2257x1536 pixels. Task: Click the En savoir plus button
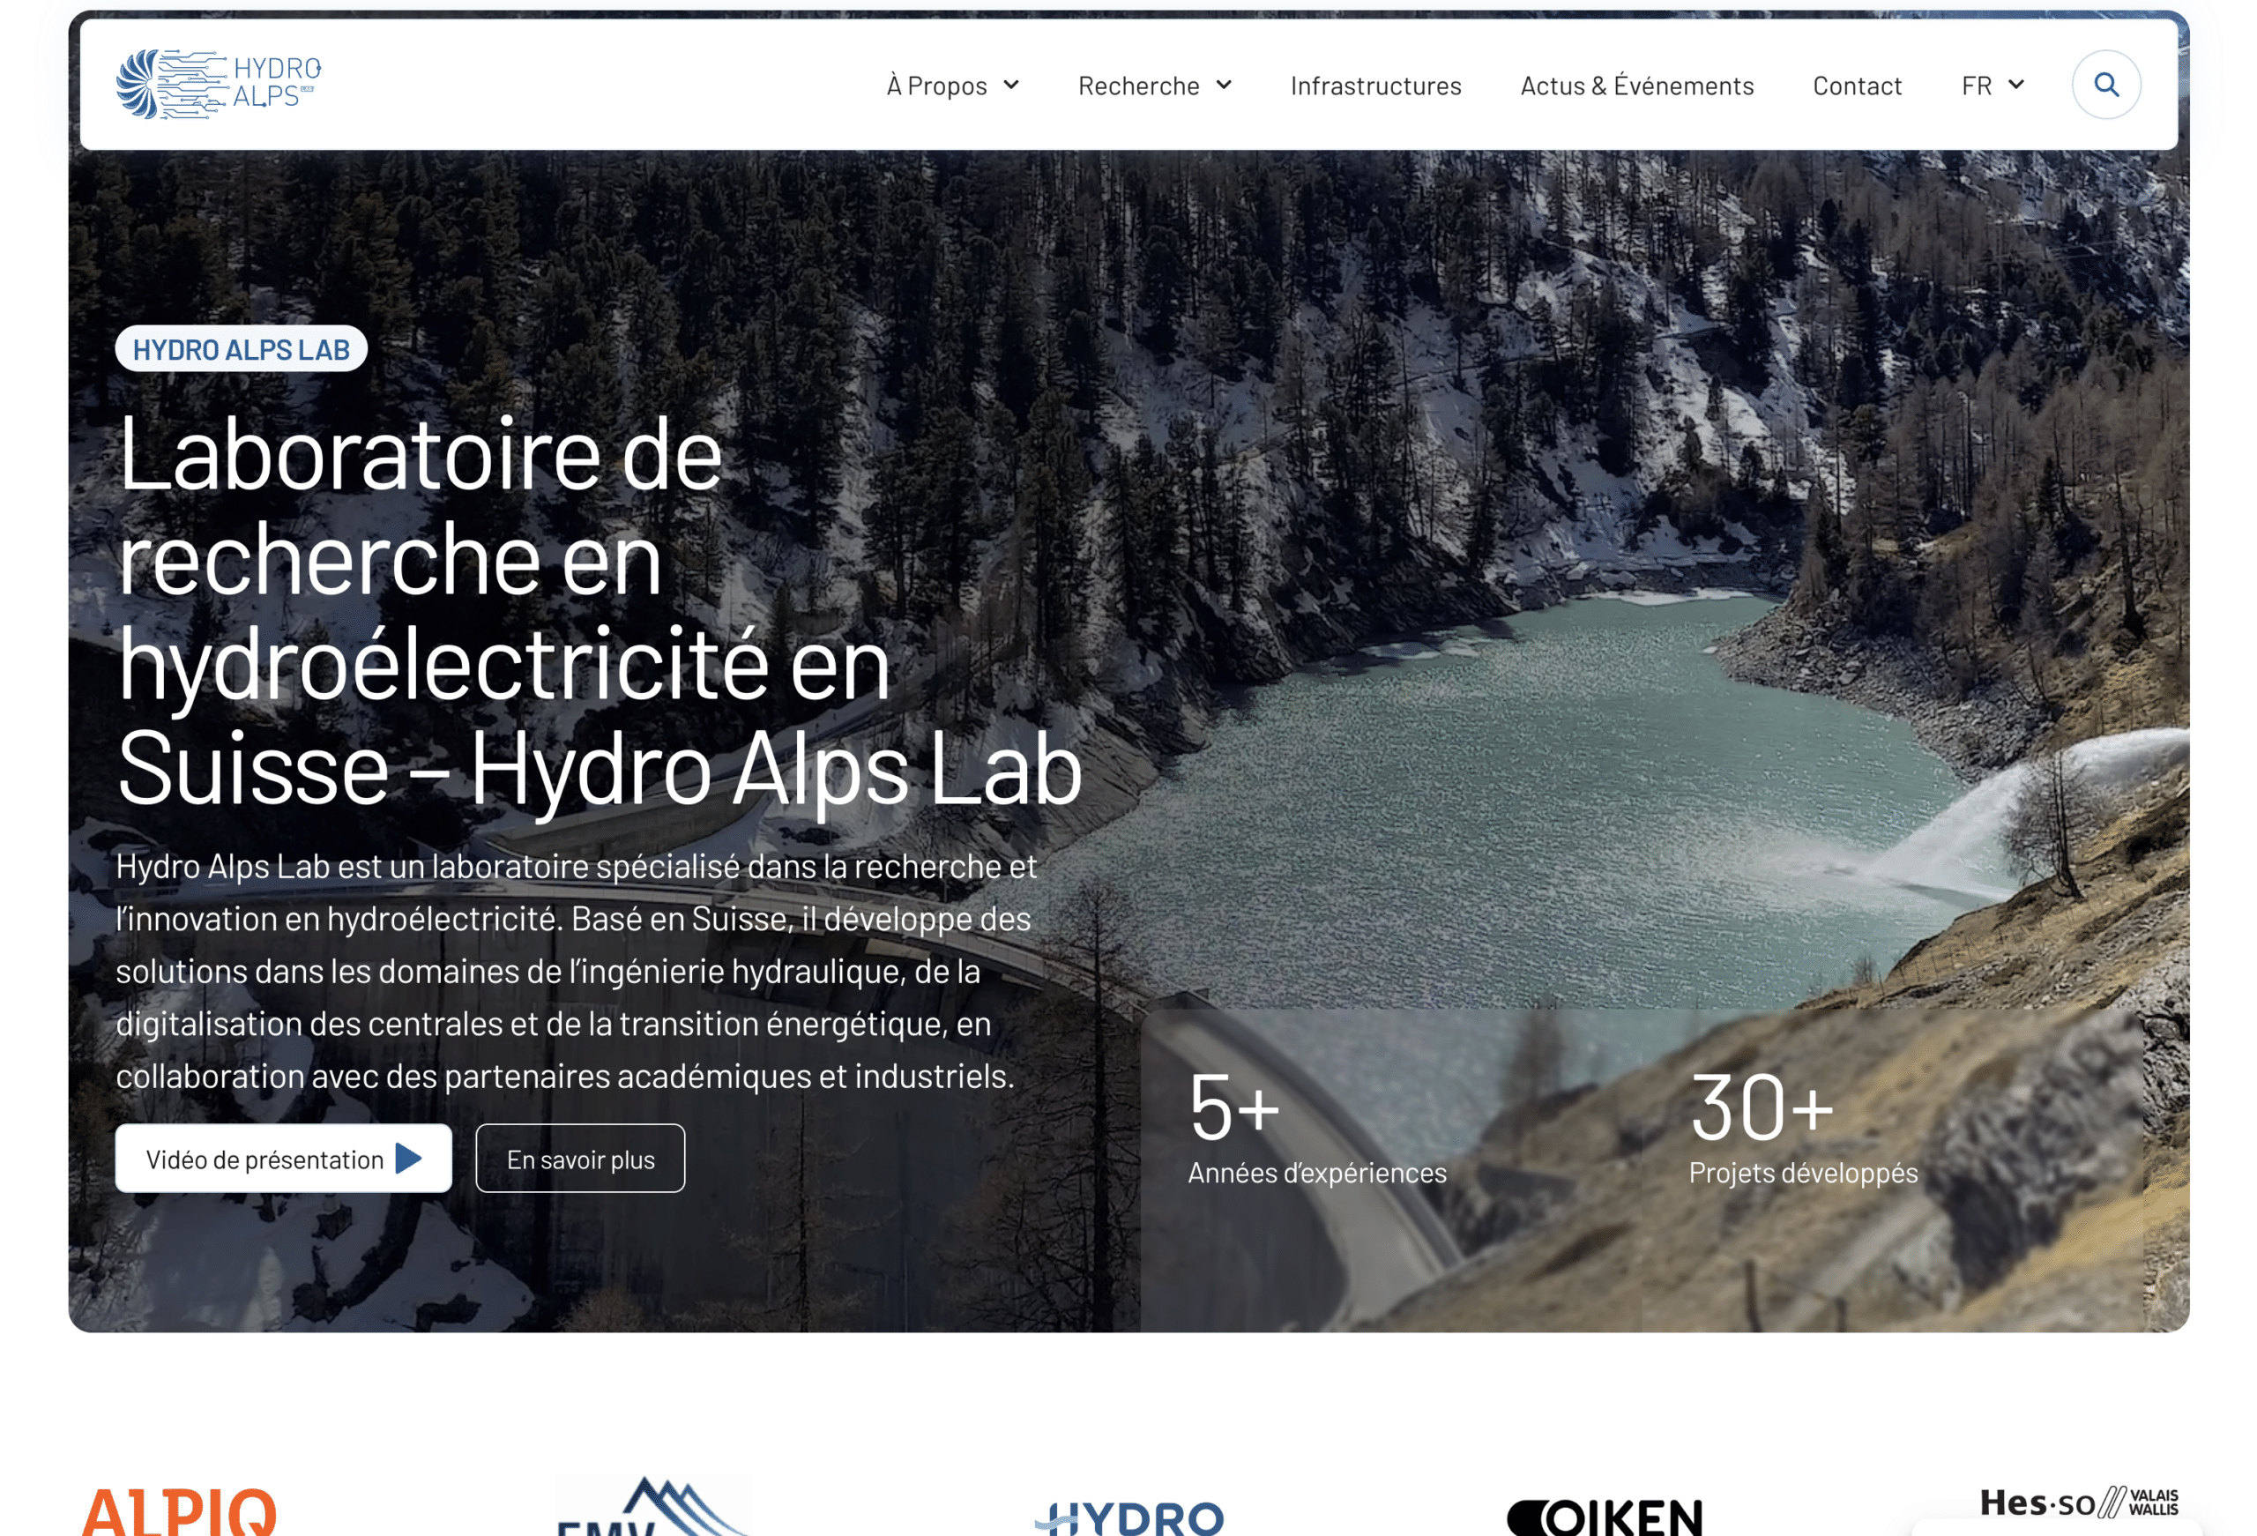(x=580, y=1158)
